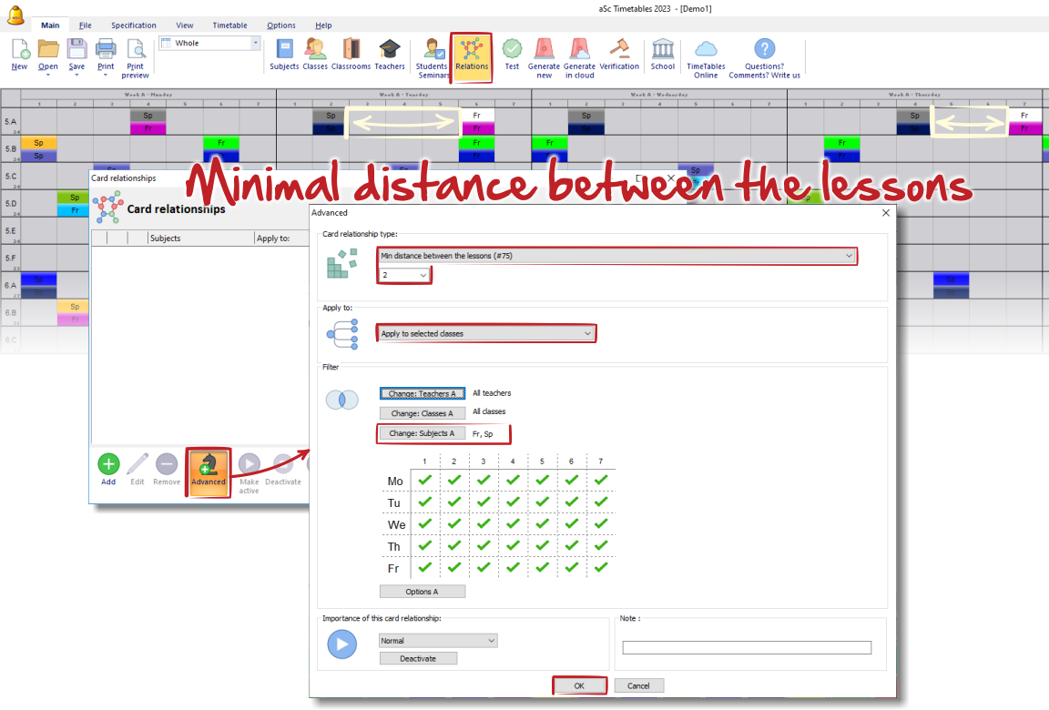The width and height of the screenshot is (1049, 710).
Task: Select the orange Sp card in row 5.B Monday
Action: [39, 142]
